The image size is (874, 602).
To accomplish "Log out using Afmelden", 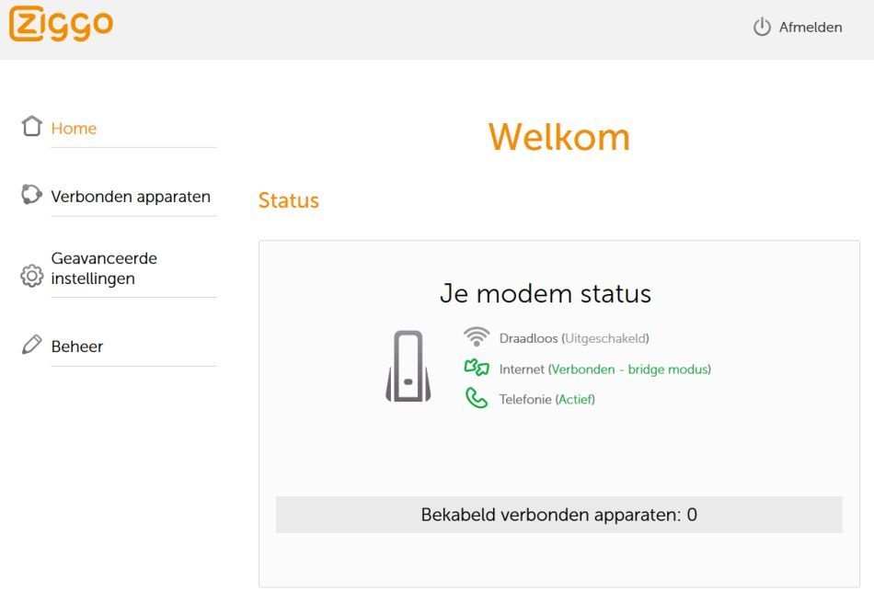I will [x=810, y=28].
